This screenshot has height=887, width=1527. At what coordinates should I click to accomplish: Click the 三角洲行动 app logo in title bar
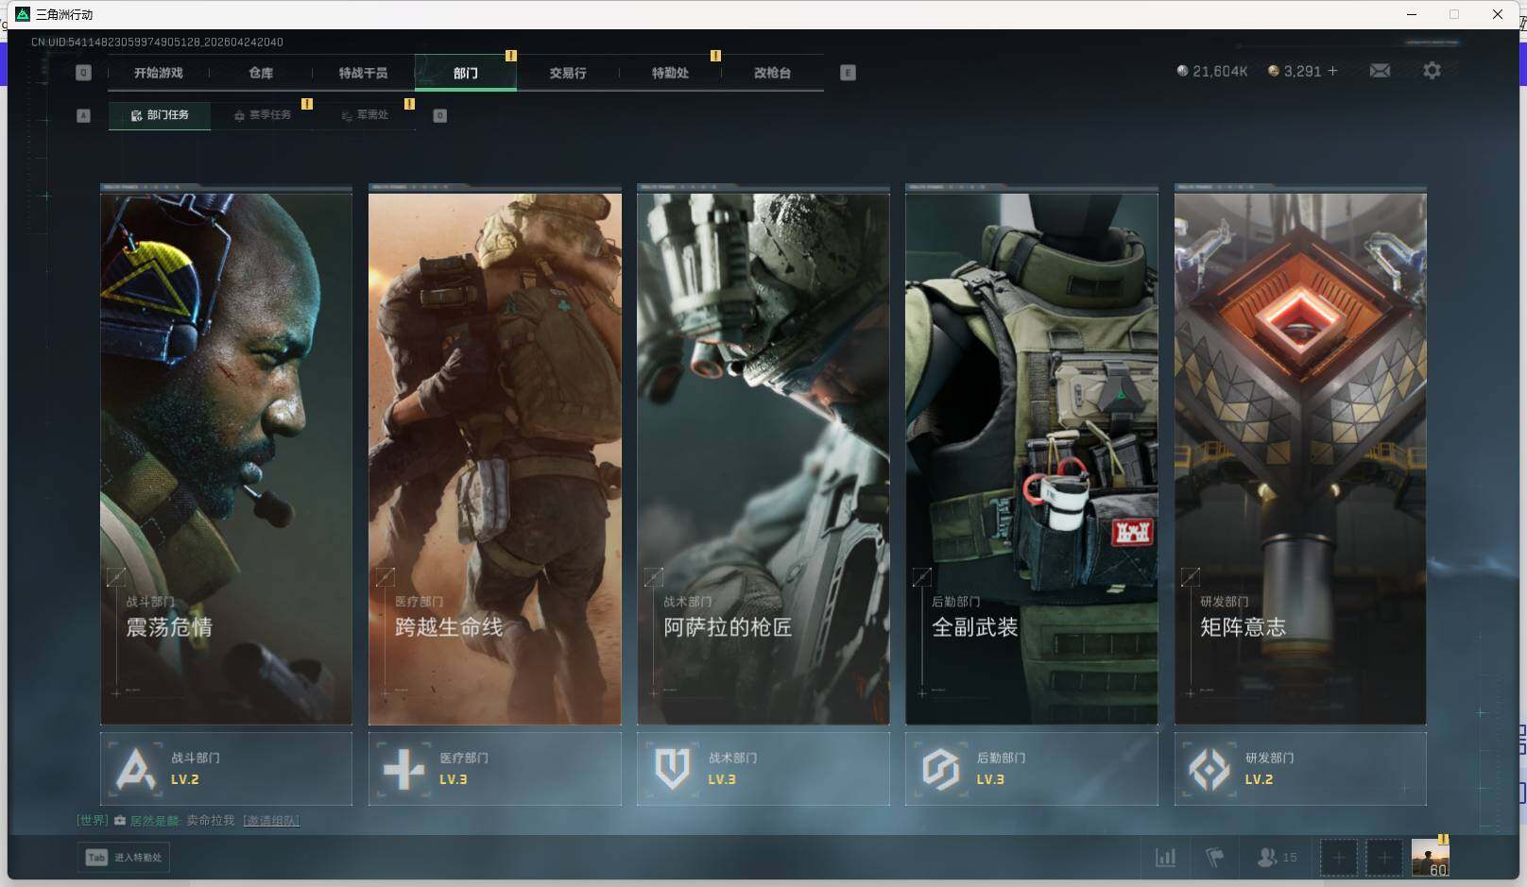[x=24, y=14]
